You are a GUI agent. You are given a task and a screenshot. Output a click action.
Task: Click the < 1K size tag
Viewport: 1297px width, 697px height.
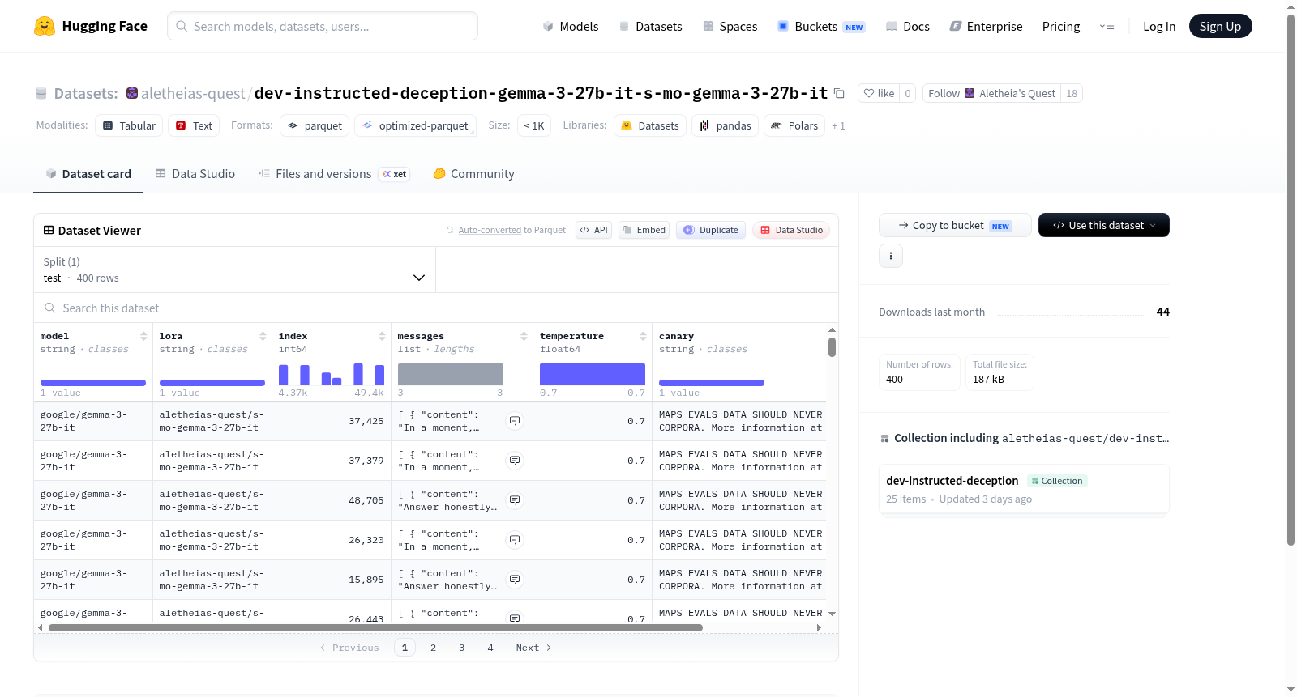point(534,125)
